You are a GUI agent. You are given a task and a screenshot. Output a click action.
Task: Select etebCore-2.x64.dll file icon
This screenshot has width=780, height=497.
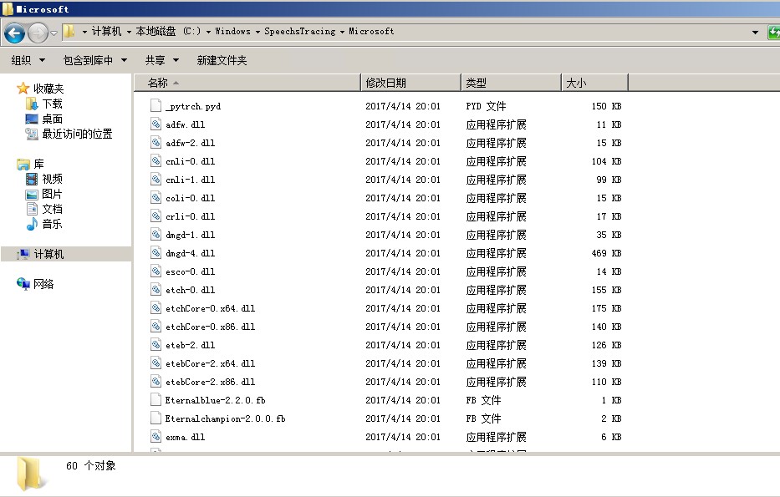coord(156,363)
